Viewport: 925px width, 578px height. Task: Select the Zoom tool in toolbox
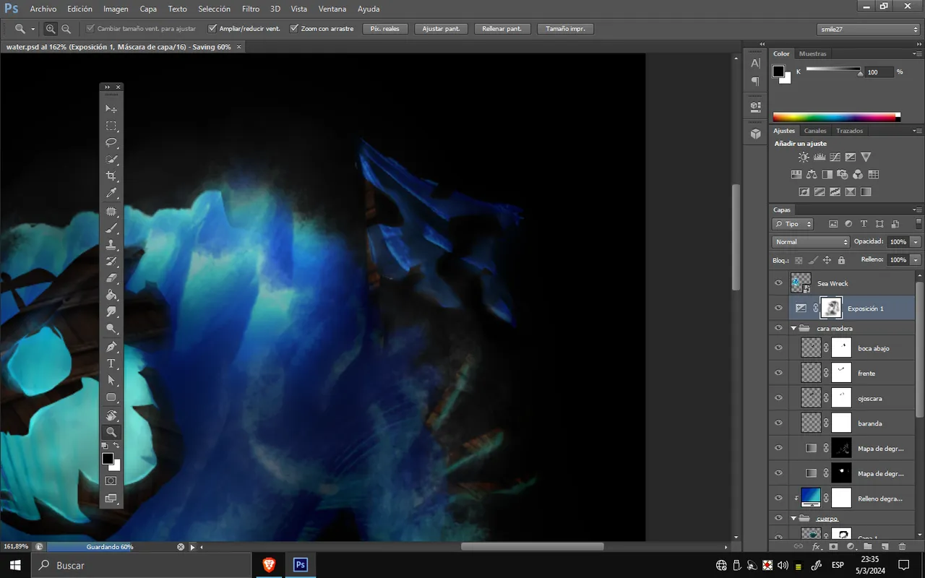[111, 432]
